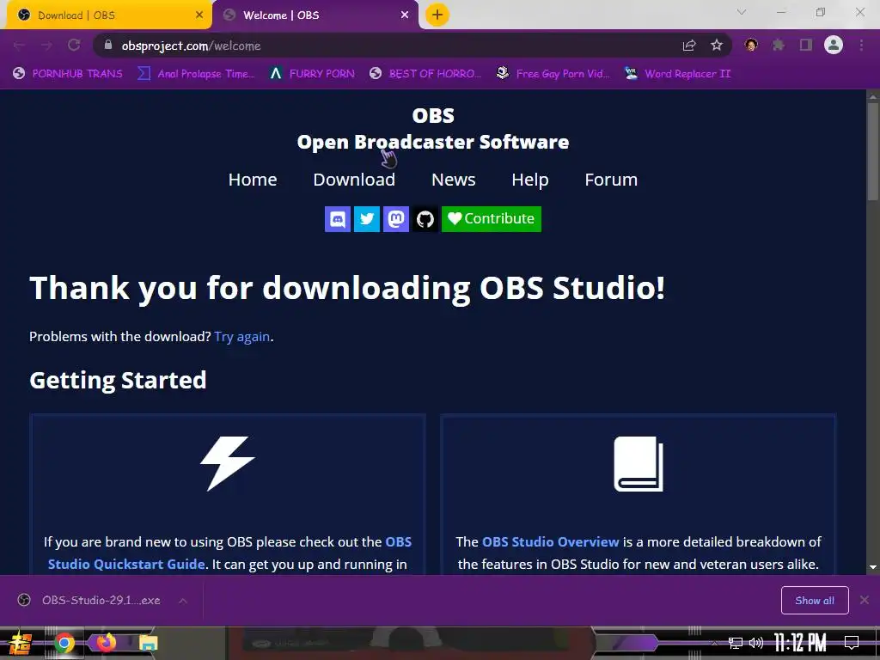The image size is (880, 660).
Task: Open the Help navigation item
Action: point(529,180)
